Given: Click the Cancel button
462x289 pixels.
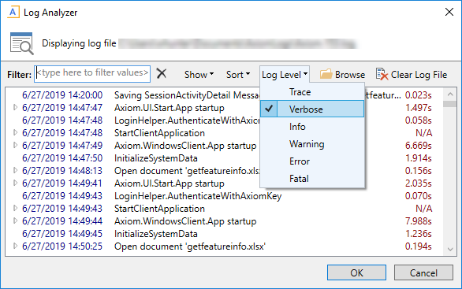Looking at the screenshot, I should coord(423,272).
